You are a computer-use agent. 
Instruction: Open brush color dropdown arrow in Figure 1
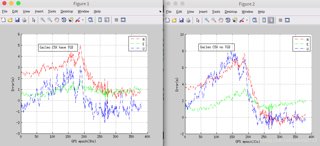pos(83,20)
